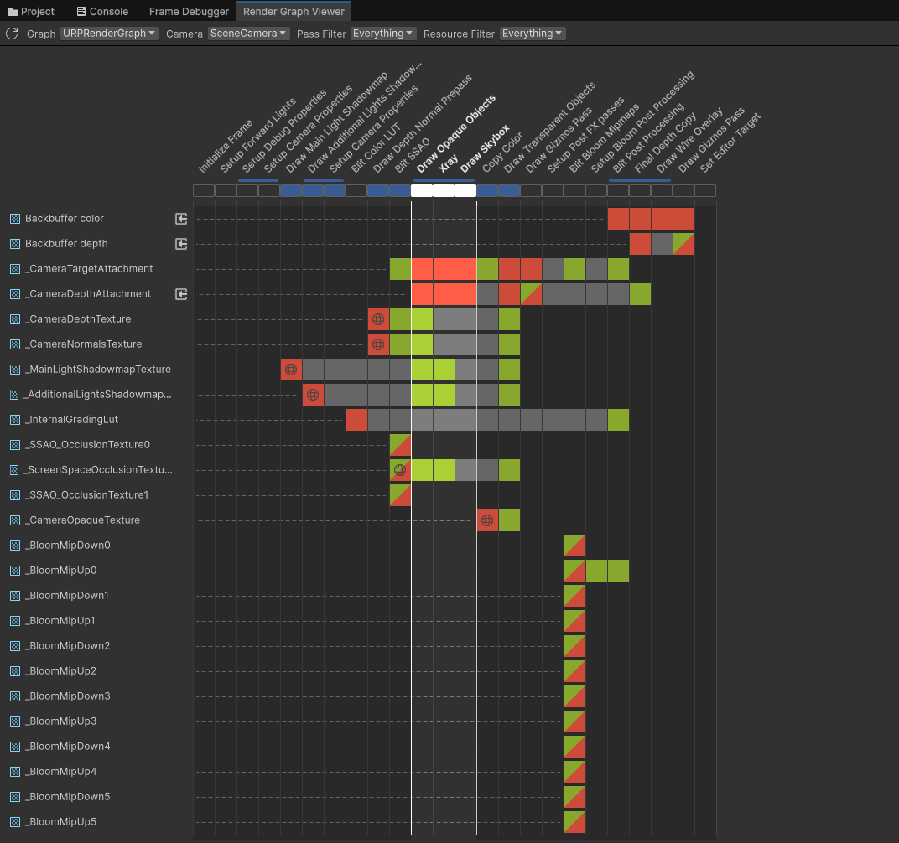Select the Render Graph Viewer tab
Image resolution: width=899 pixels, height=843 pixels.
(293, 12)
